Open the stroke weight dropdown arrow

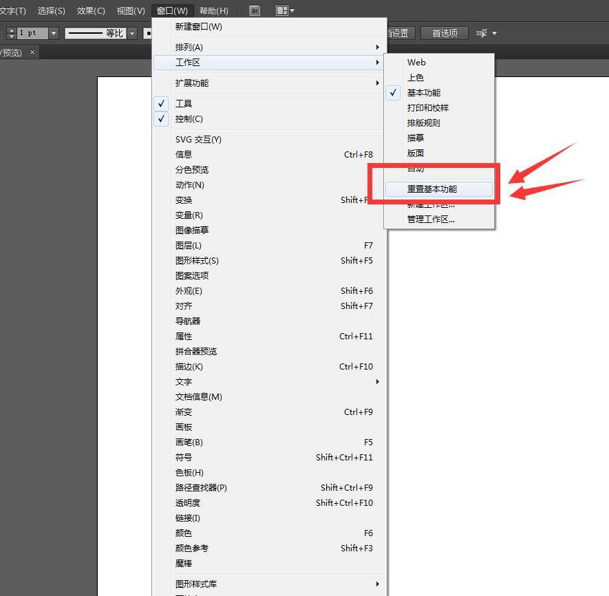click(x=54, y=32)
